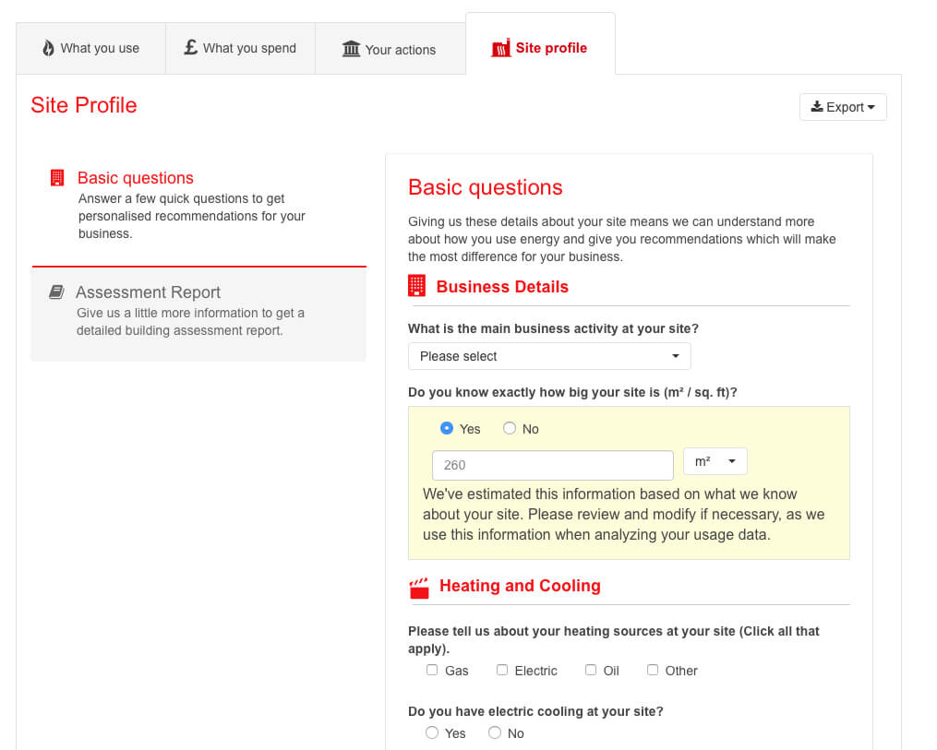937x750 pixels.
Task: Click the red building icon on Site profile tab
Action: (x=501, y=47)
